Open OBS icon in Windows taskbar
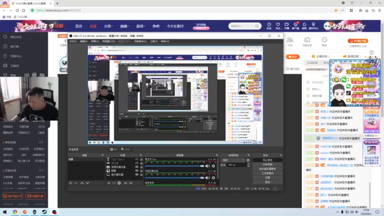Image resolution: width=384 pixels, height=216 pixels. pyautogui.click(x=54, y=212)
